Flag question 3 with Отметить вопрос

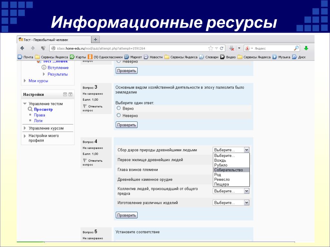click(92, 108)
